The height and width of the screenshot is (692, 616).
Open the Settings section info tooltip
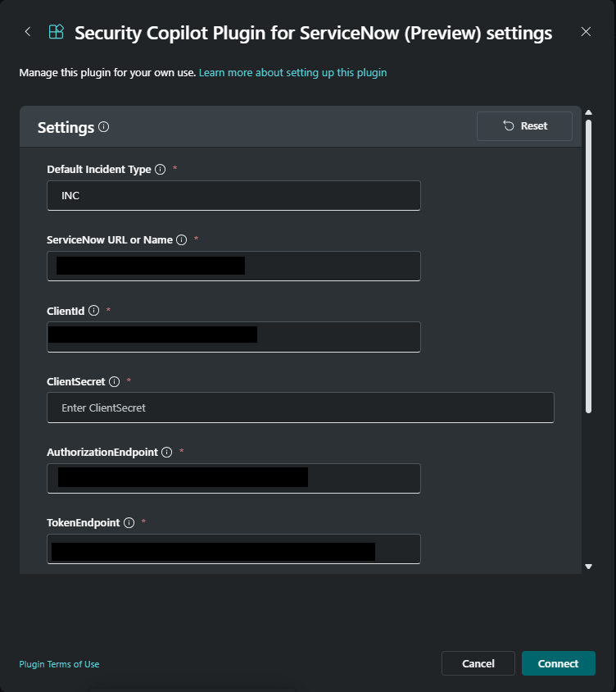[x=103, y=126]
